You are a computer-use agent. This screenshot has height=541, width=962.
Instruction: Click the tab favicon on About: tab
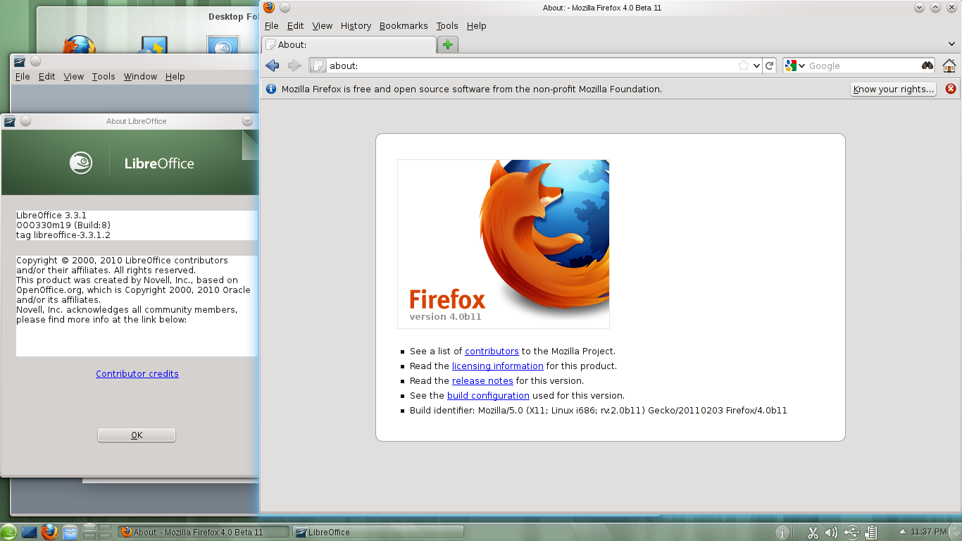pyautogui.click(x=270, y=44)
